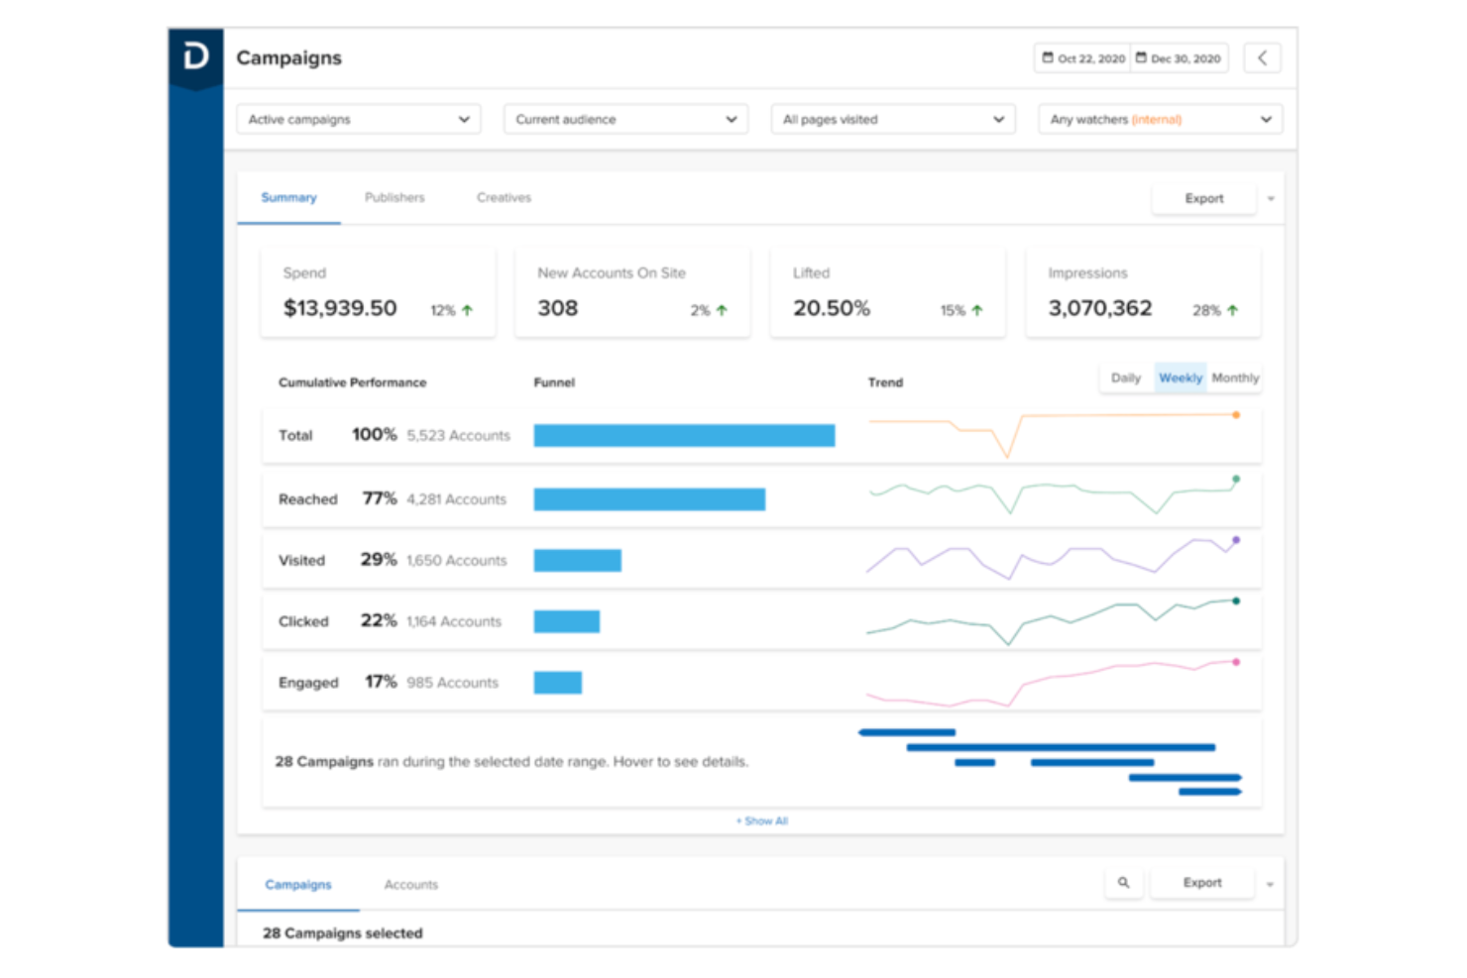
Task: Click the search magnifier icon
Action: [x=1123, y=883]
